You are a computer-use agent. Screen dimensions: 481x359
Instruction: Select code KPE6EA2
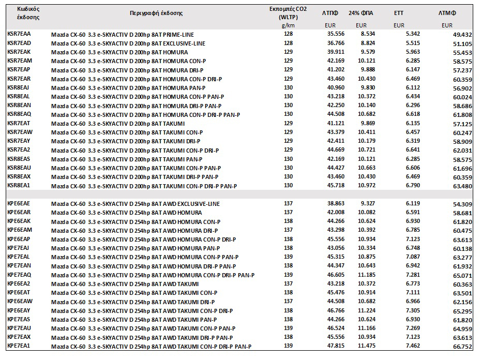pos(19,283)
